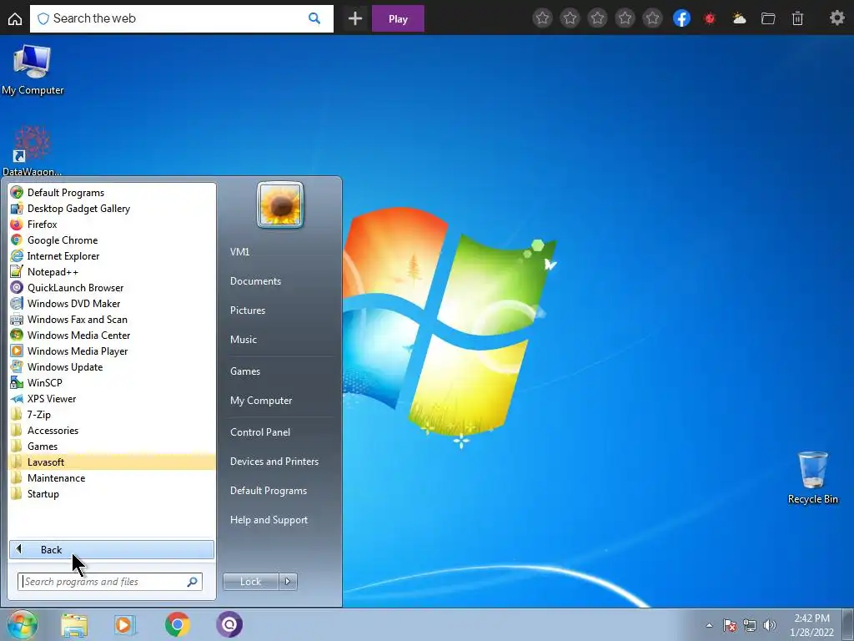Launch Windows Media Center

[112, 335]
